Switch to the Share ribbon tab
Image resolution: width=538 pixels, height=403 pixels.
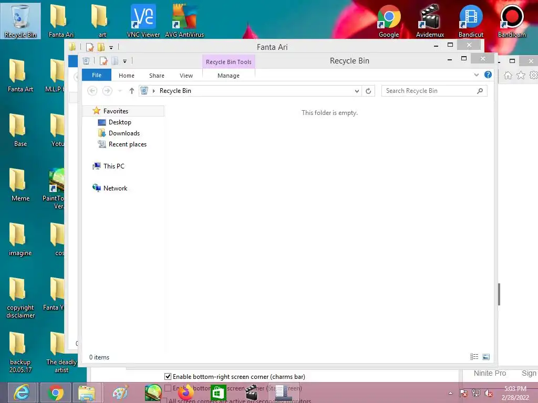tap(157, 76)
